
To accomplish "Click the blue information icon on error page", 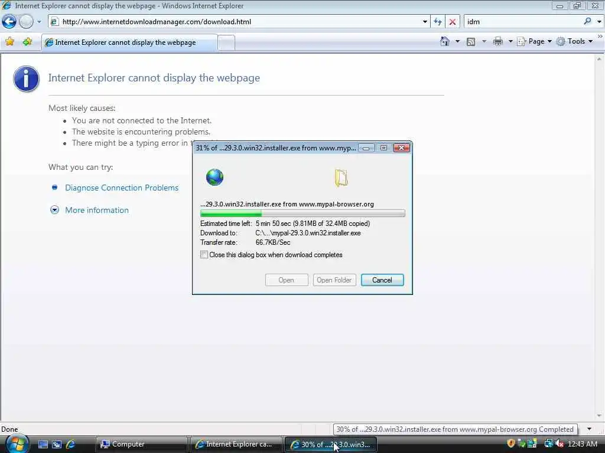I will point(26,79).
